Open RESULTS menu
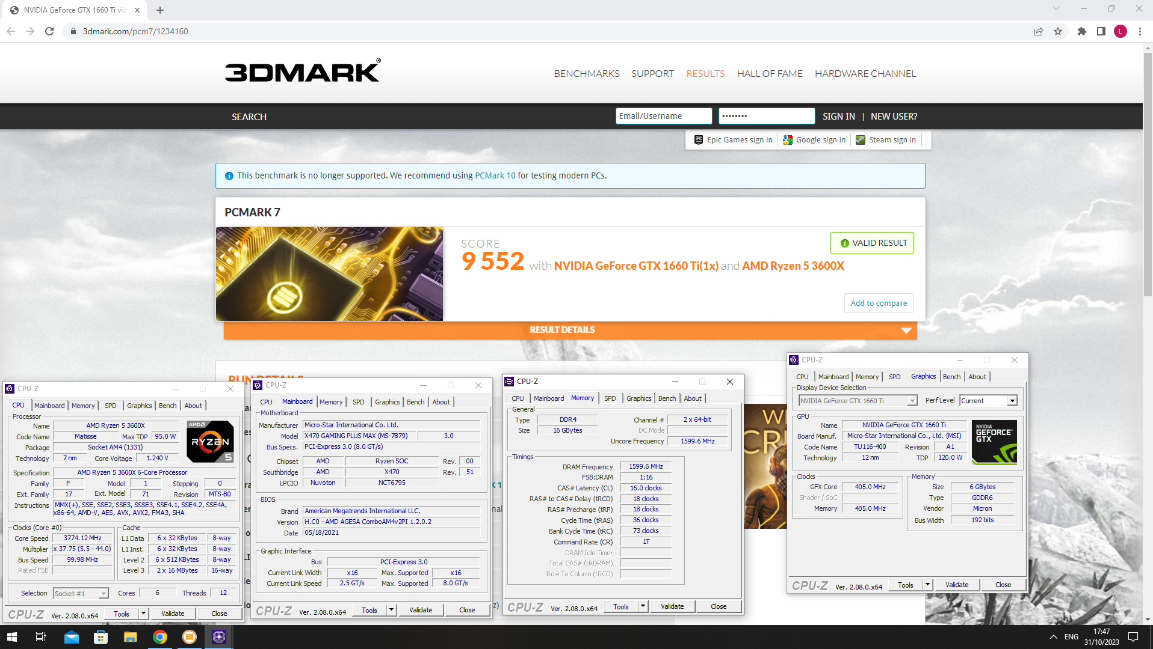Image resolution: width=1153 pixels, height=649 pixels. click(705, 73)
